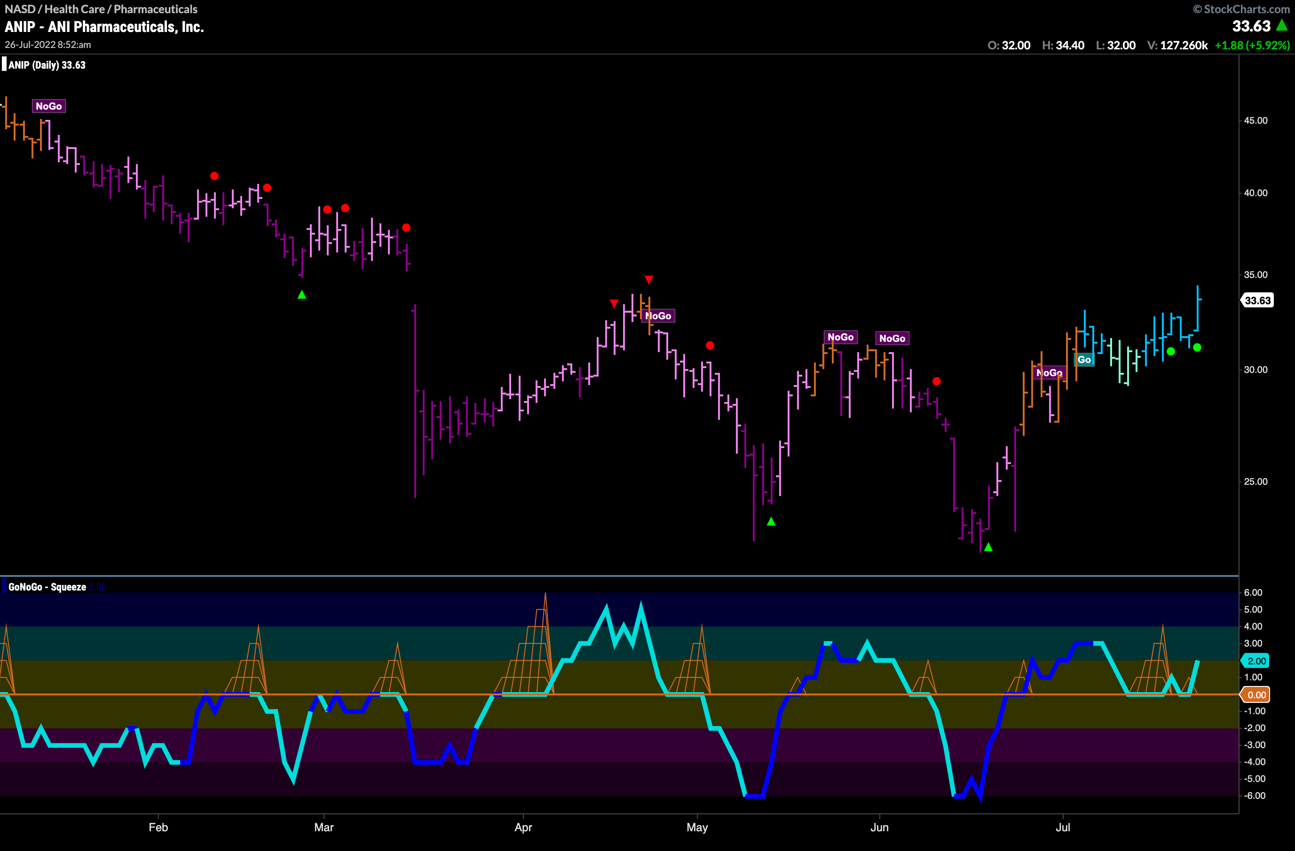This screenshot has width=1295, height=851.
Task: Click the red dot in mid-June
Action: pos(936,381)
